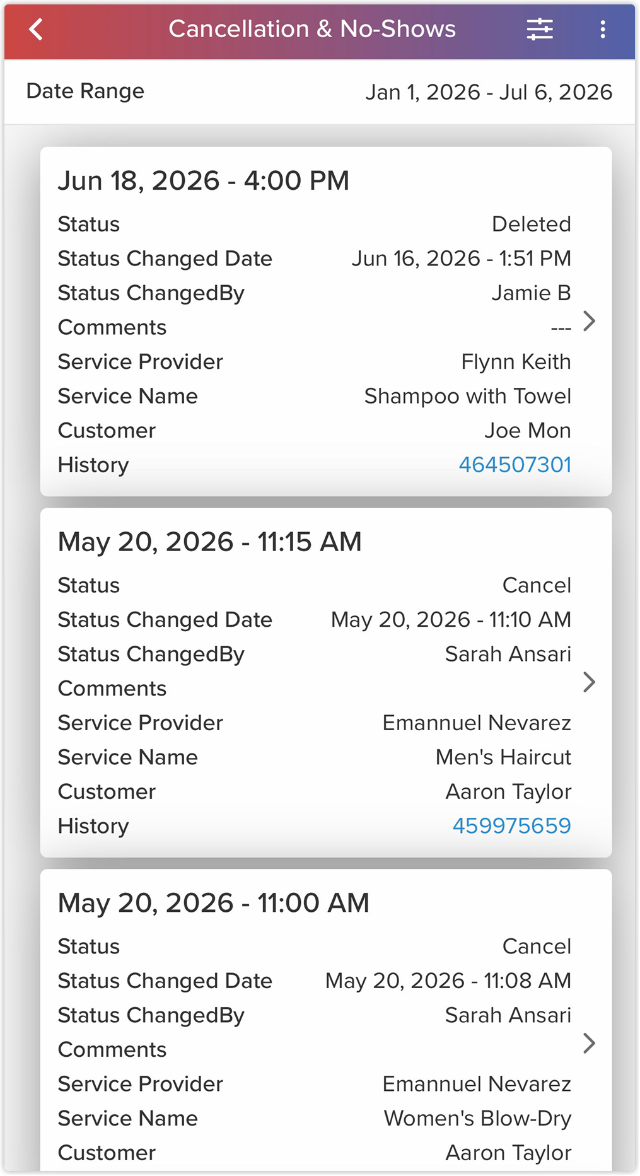Open the filter sliders icon
Viewport: 640px width, 1176px height.
(x=540, y=29)
